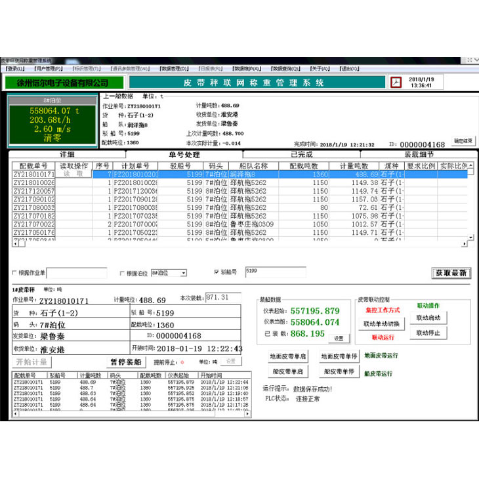The image size is (479, 479).
Task: Switch to the 装载细节 tab
Action: click(x=419, y=154)
